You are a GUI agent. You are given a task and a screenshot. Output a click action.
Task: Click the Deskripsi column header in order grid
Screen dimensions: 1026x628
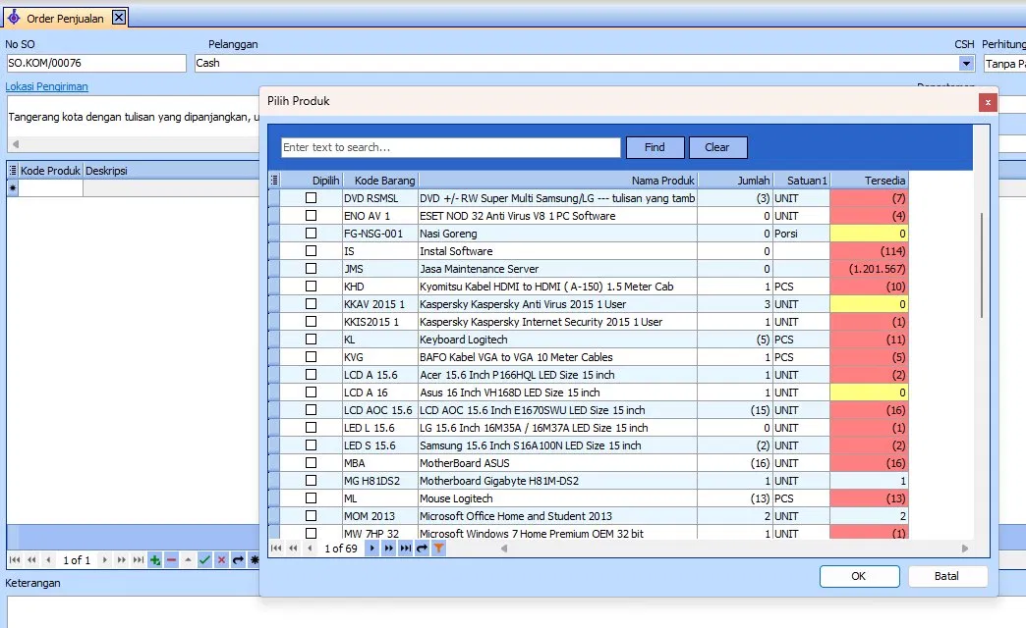[171, 171]
